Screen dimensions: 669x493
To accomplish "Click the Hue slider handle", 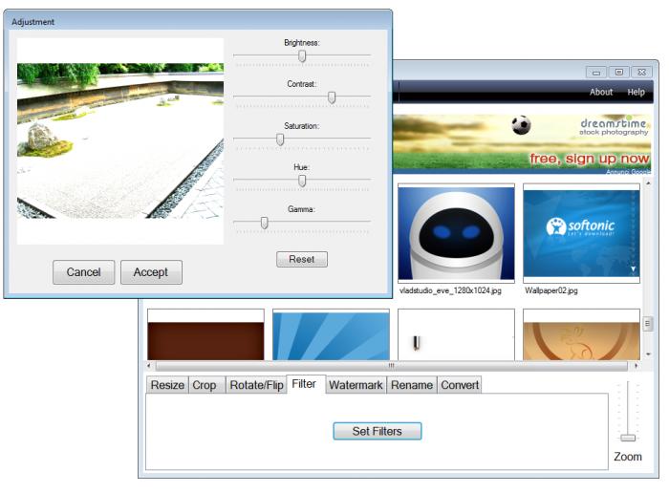I will click(x=302, y=181).
